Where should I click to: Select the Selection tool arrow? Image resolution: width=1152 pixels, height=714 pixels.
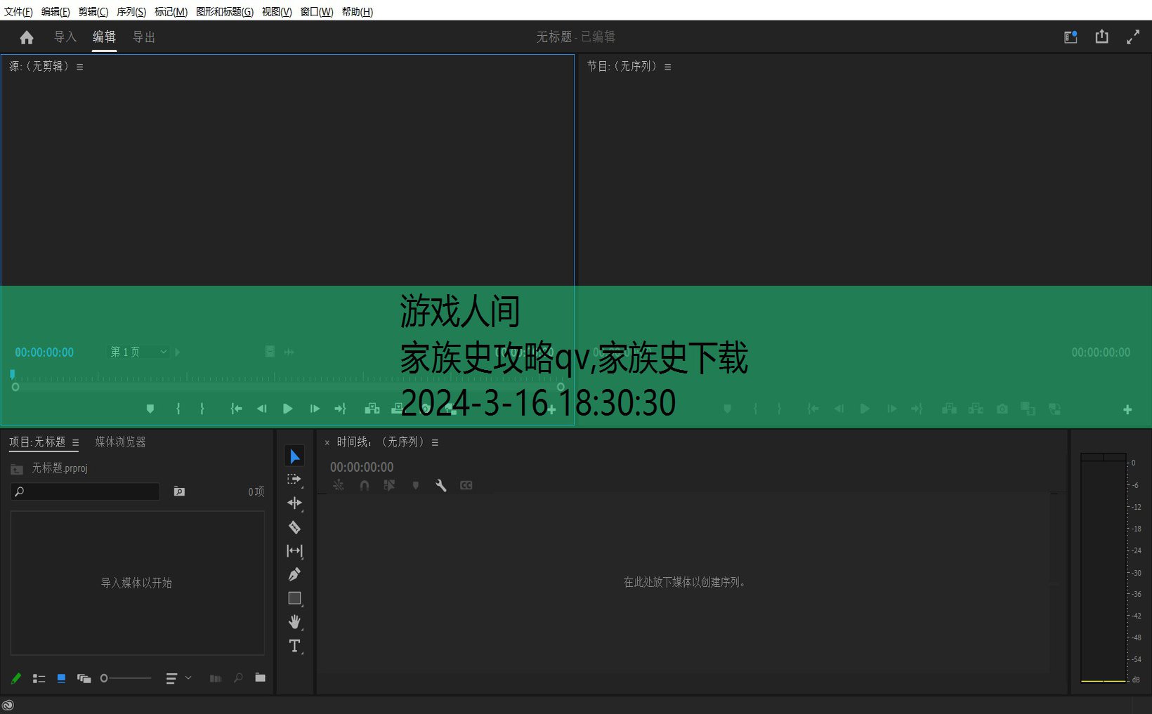(294, 456)
